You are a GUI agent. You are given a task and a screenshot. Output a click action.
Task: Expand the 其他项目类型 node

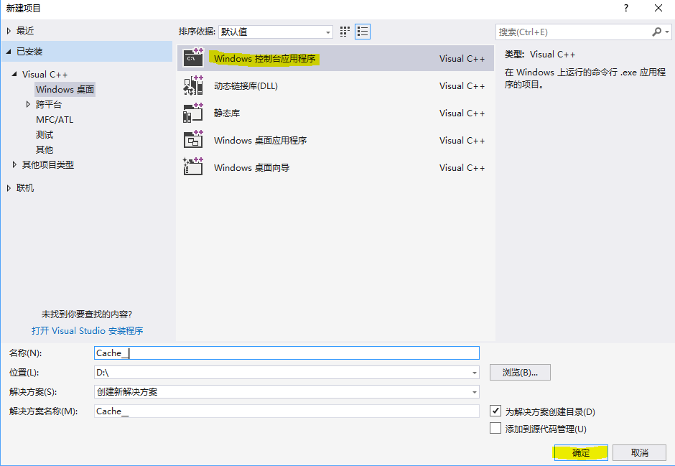(14, 165)
